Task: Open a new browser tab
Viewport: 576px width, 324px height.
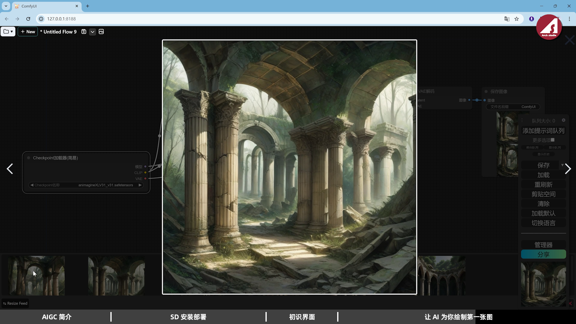Action: pos(88,6)
